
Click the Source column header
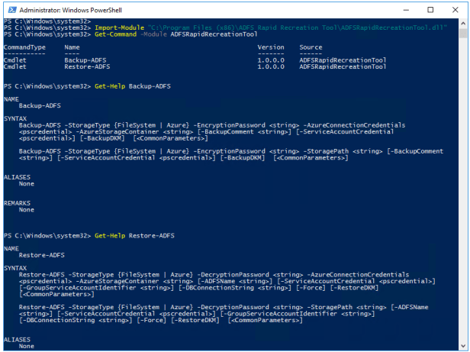(311, 47)
